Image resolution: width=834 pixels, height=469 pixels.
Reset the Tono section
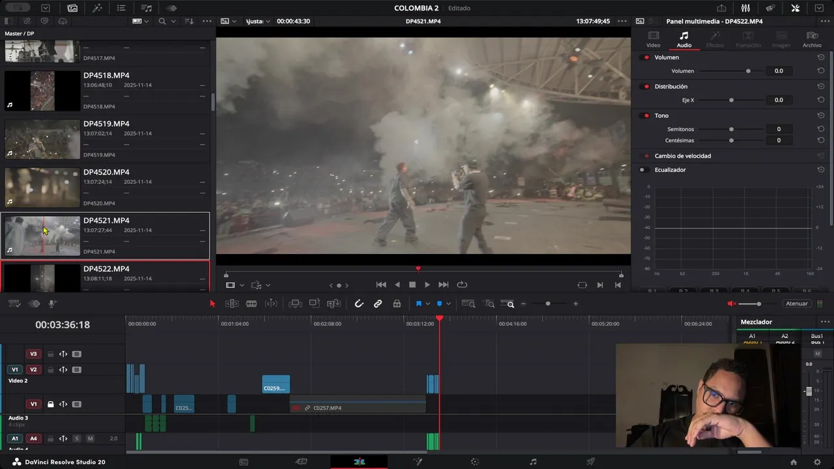point(821,115)
